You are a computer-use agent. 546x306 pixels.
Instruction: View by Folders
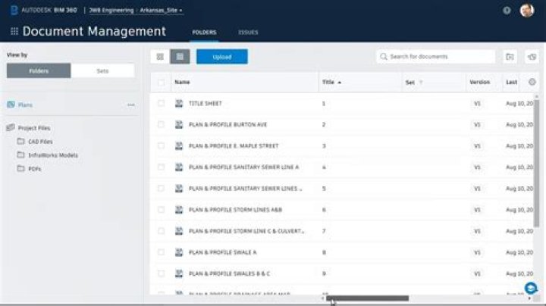point(39,71)
